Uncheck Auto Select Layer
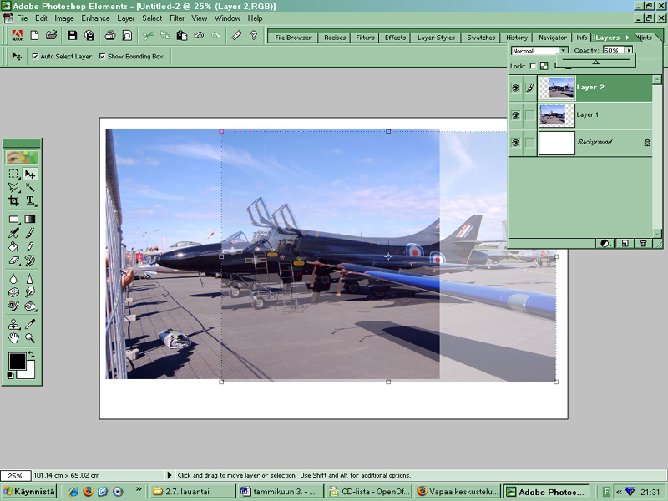This screenshot has height=501, width=668. pyautogui.click(x=35, y=56)
